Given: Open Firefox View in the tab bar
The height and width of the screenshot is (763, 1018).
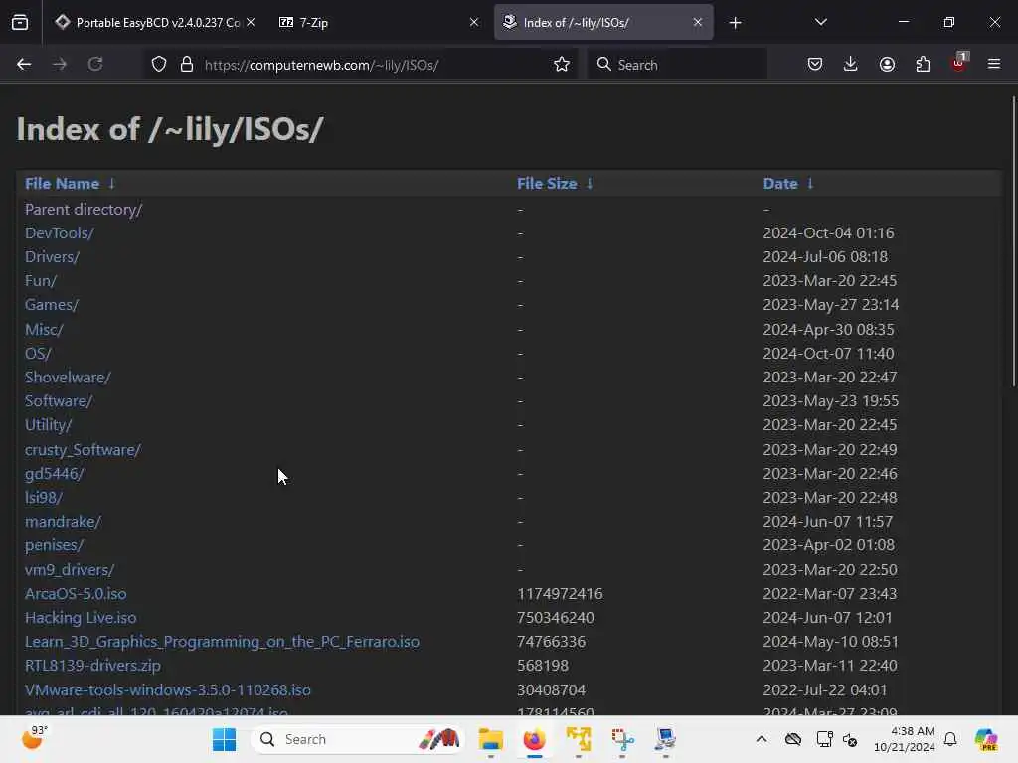Looking at the screenshot, I should [x=20, y=23].
